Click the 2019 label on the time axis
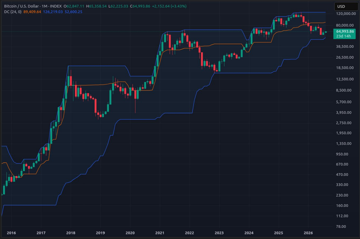 pyautogui.click(x=100, y=233)
